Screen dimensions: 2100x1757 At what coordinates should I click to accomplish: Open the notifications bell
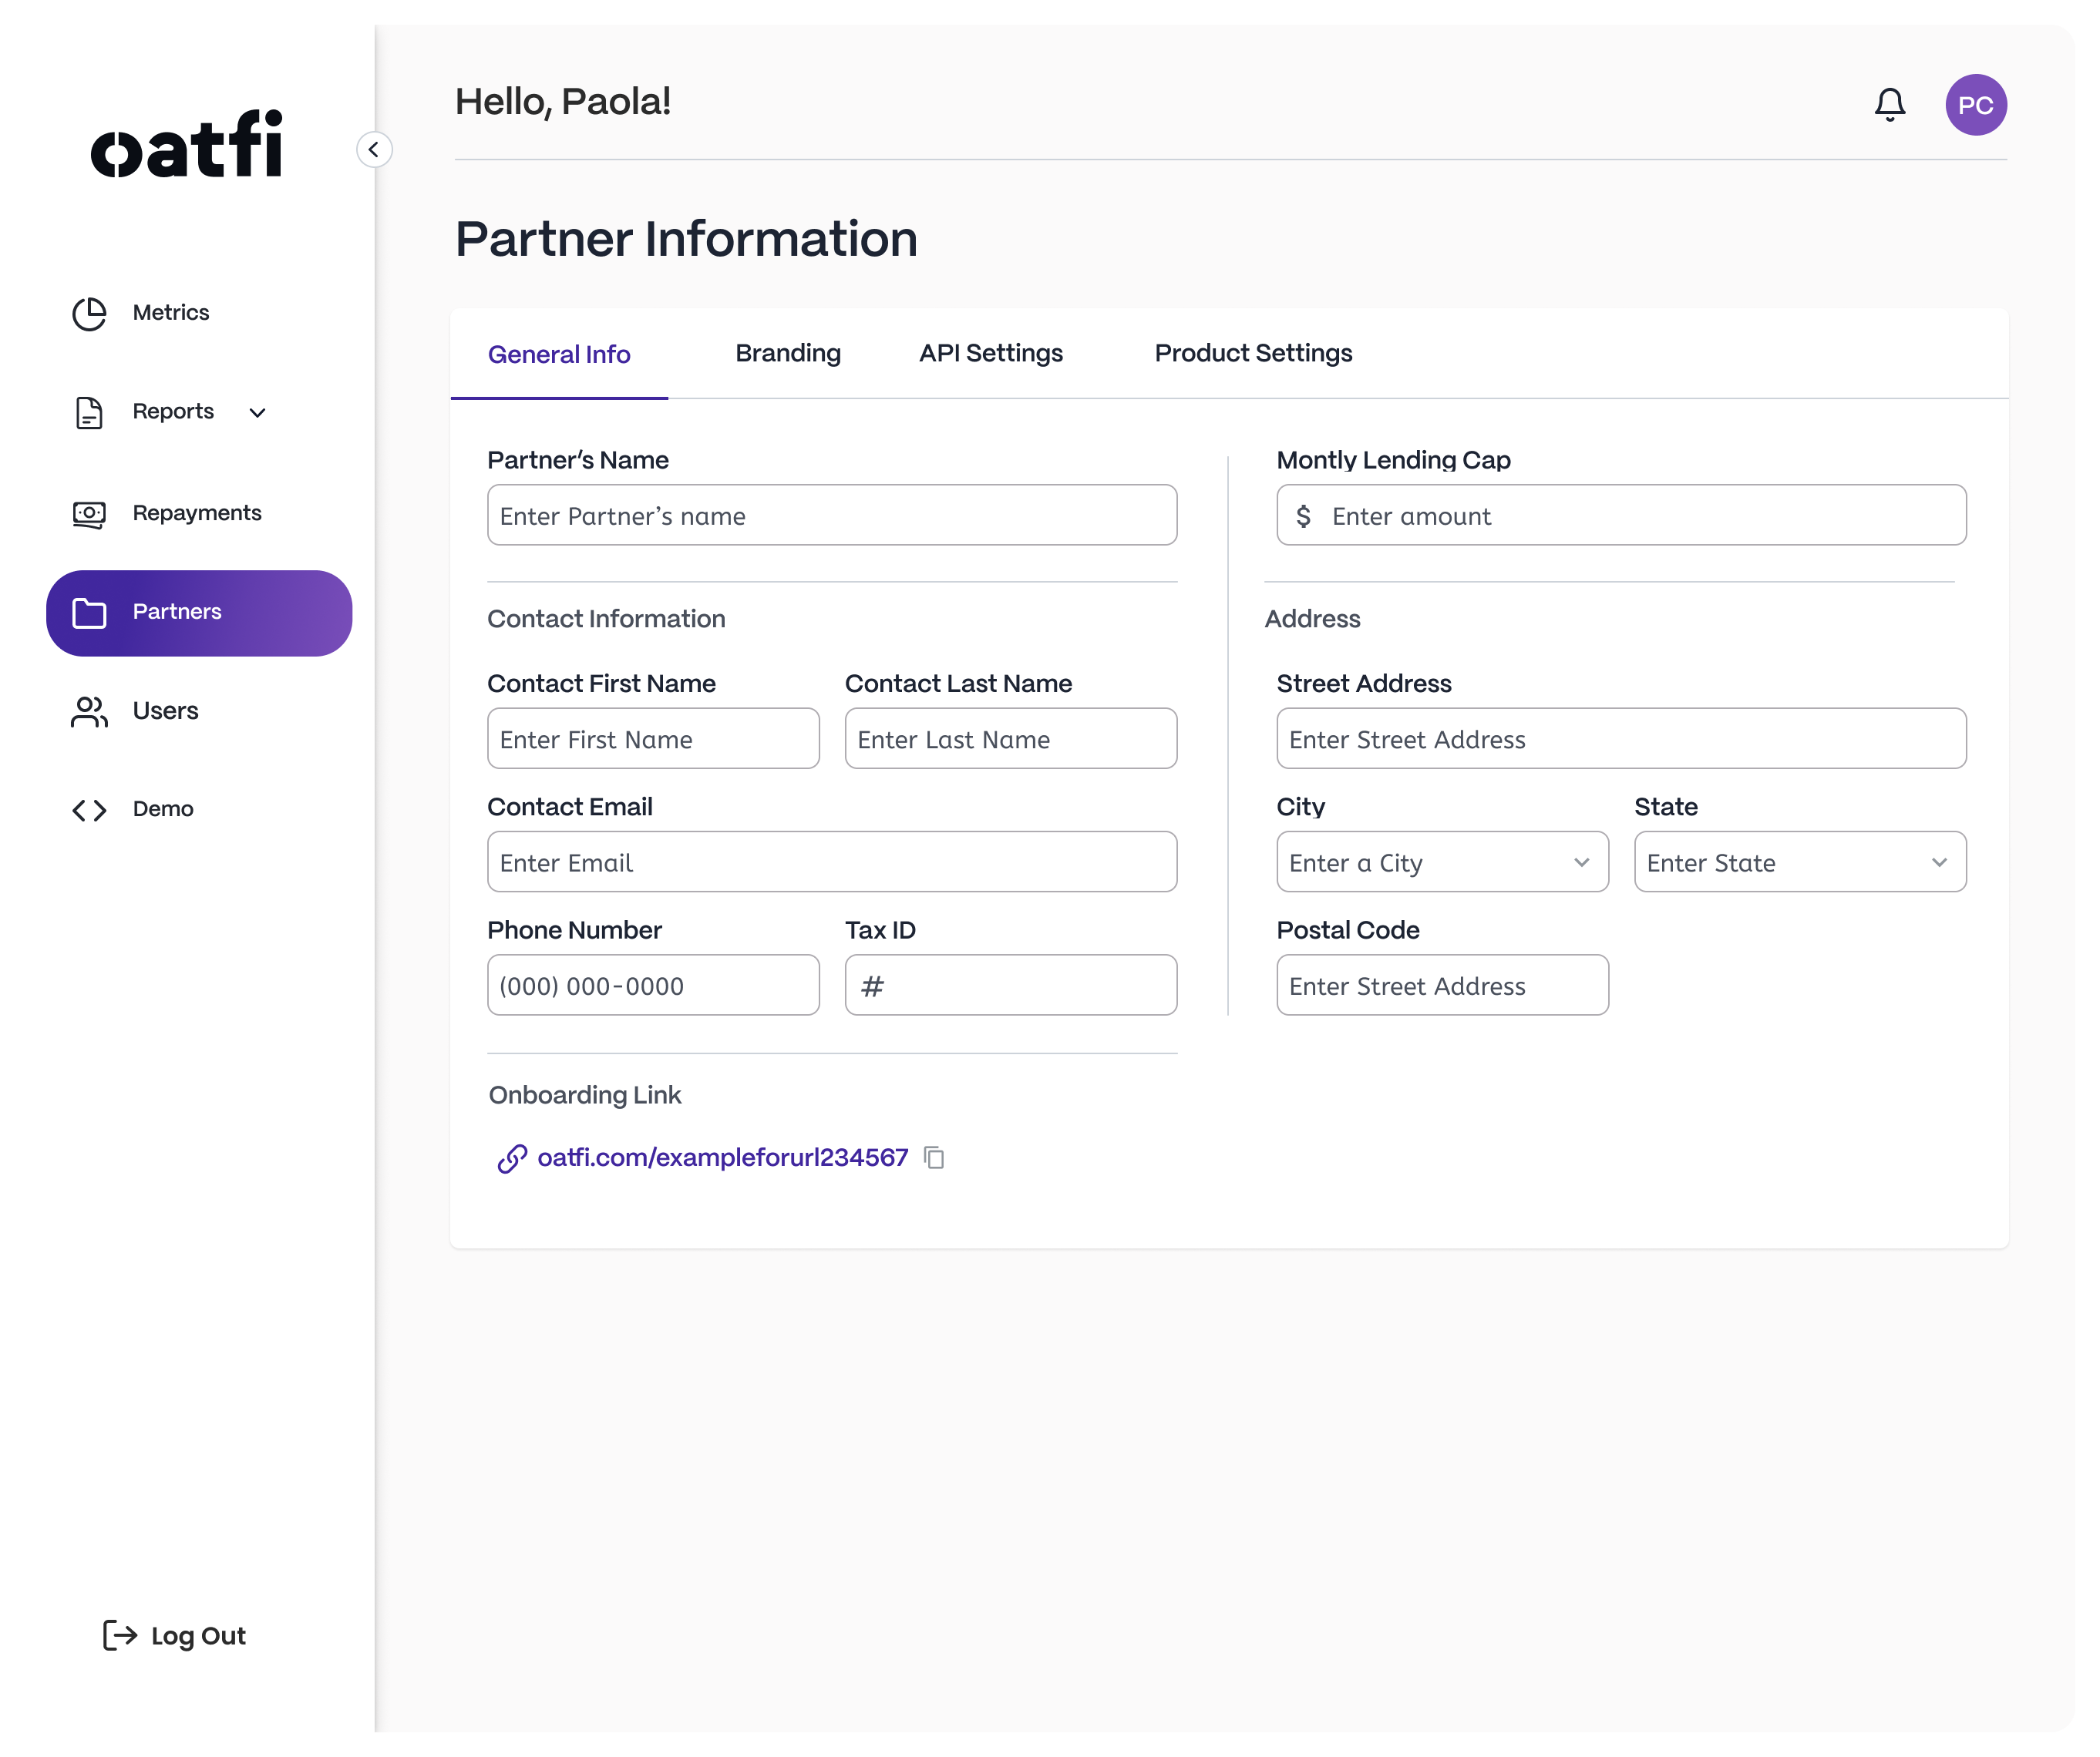(x=1889, y=105)
